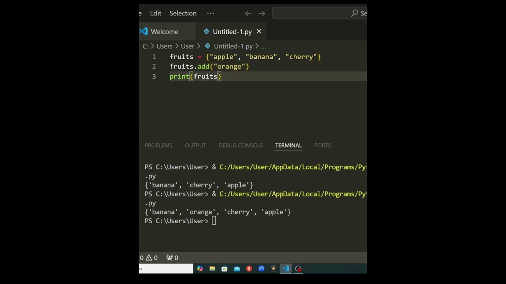Click fruits.add("orange") code on line 2

(209, 67)
